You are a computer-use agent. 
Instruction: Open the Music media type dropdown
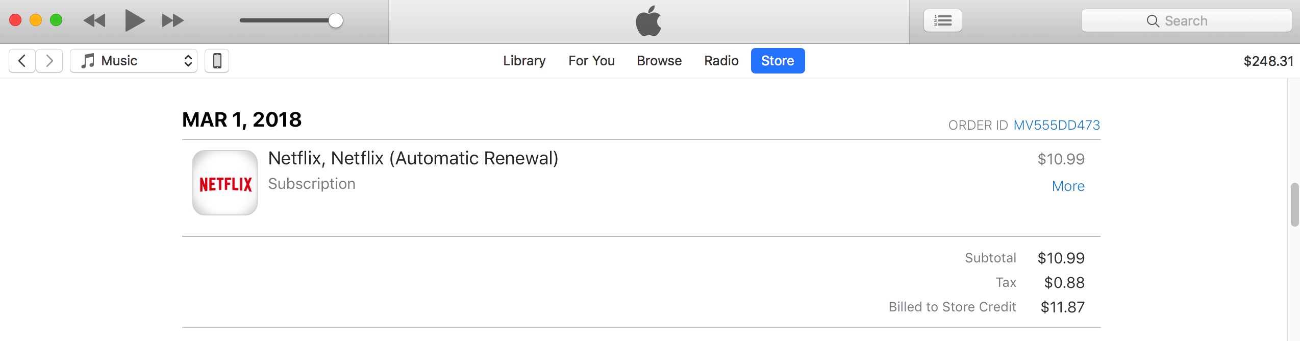[x=134, y=61]
